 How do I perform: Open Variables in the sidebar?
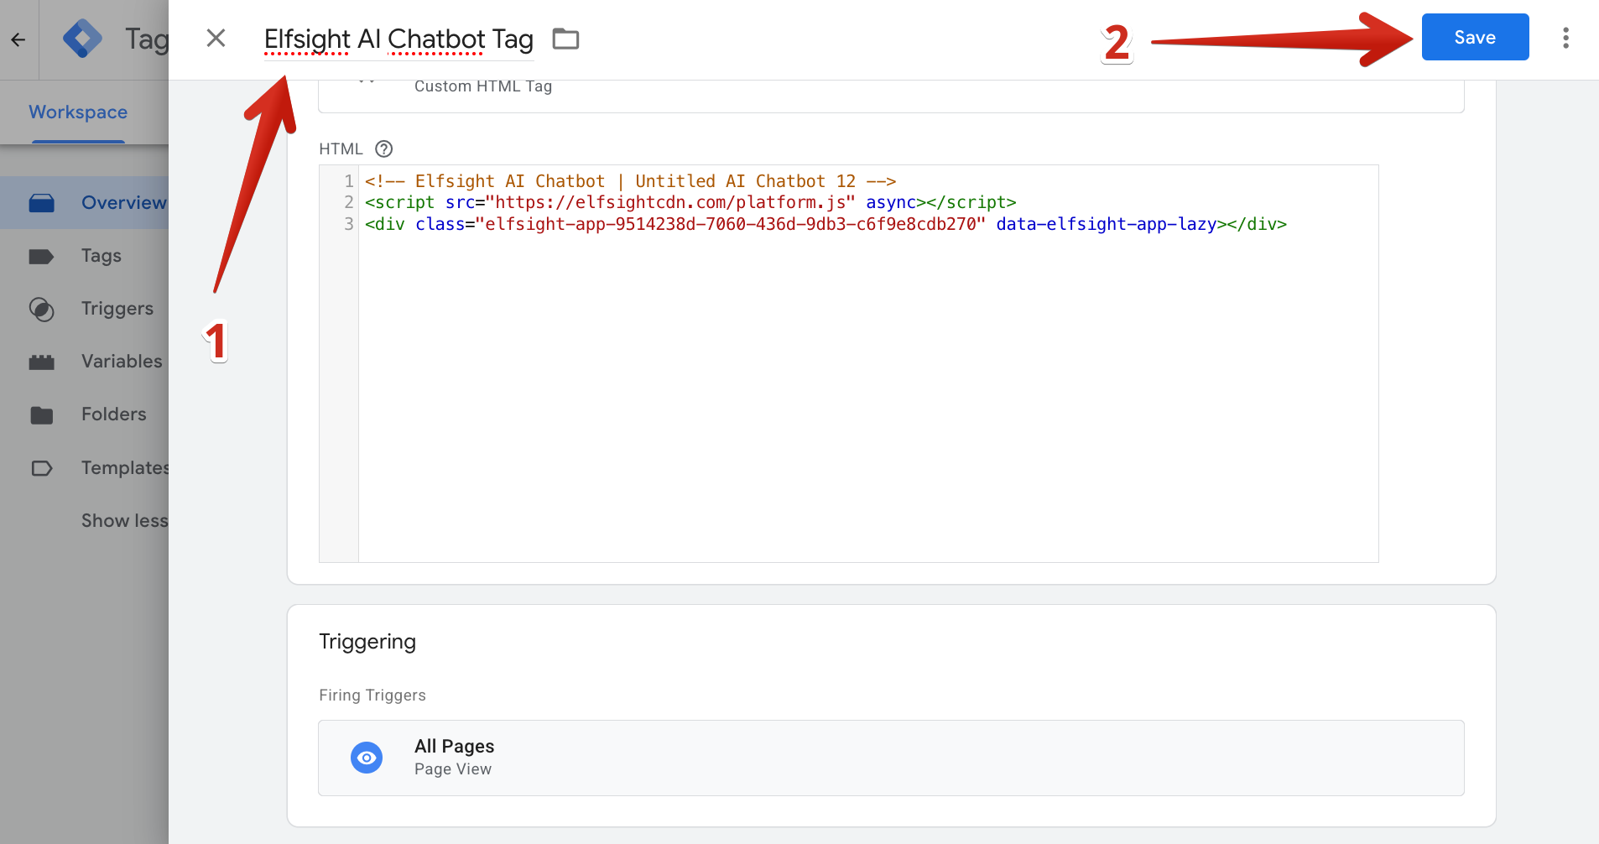[x=84, y=362]
